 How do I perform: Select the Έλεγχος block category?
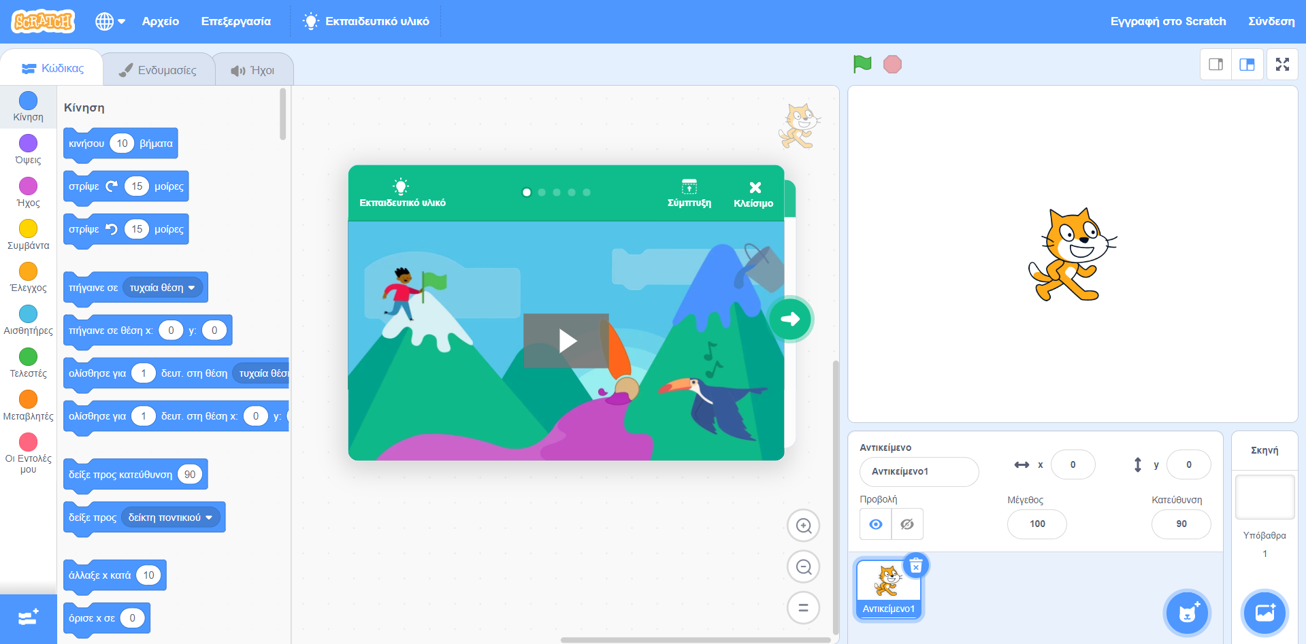pyautogui.click(x=28, y=277)
